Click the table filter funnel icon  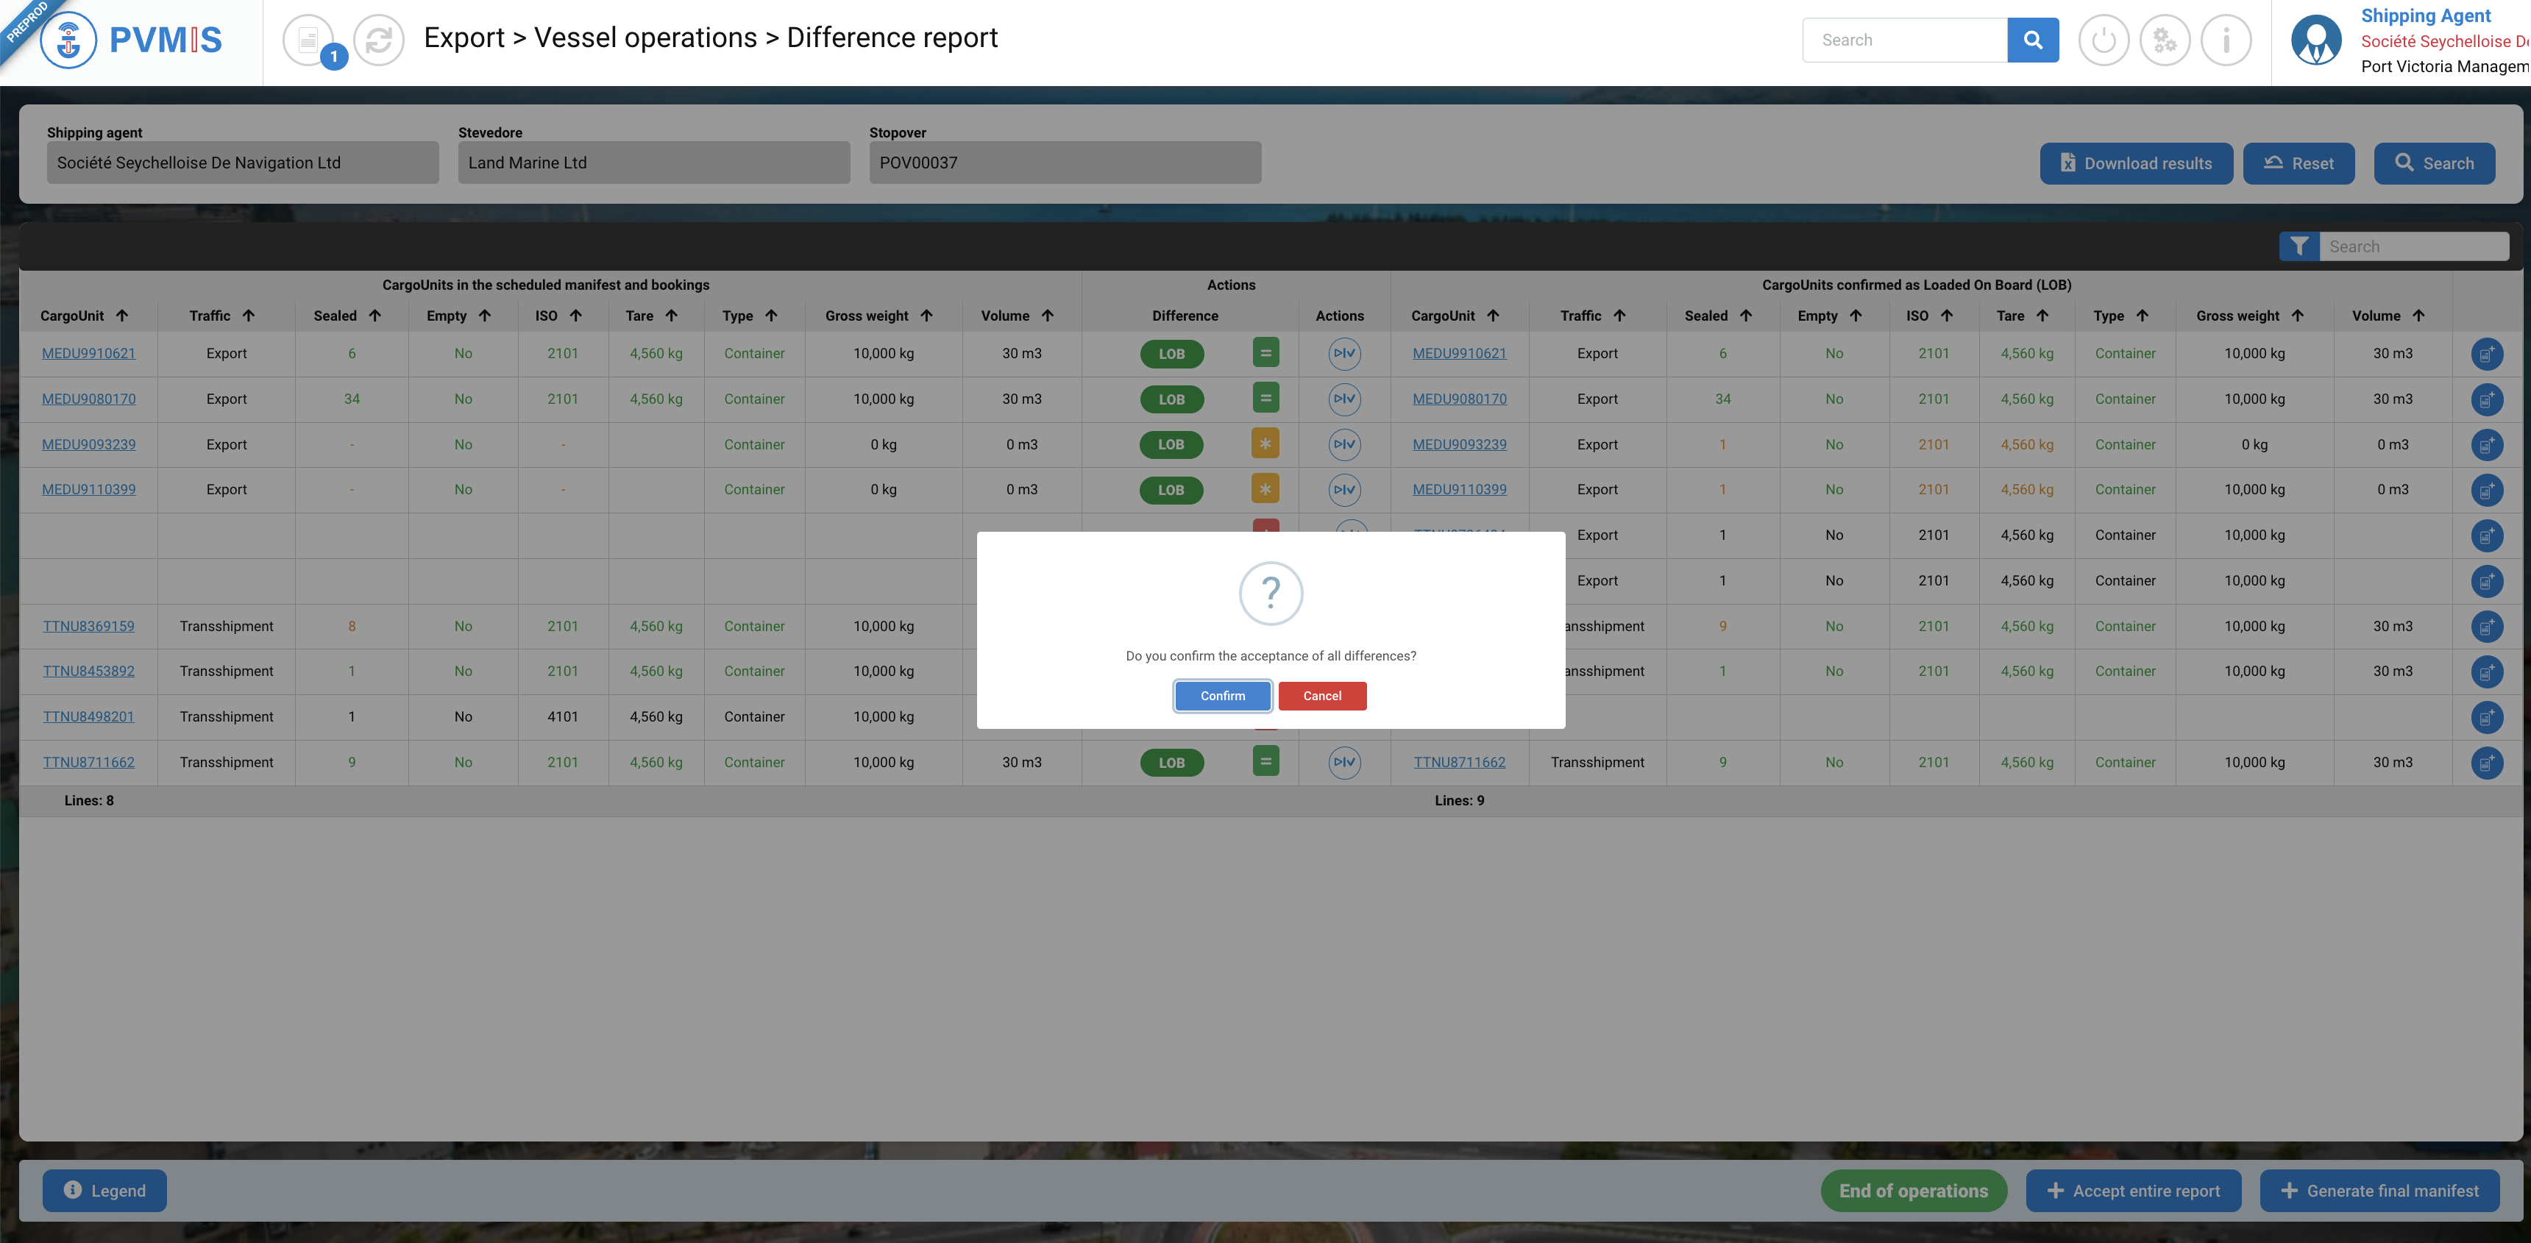pyautogui.click(x=2299, y=246)
